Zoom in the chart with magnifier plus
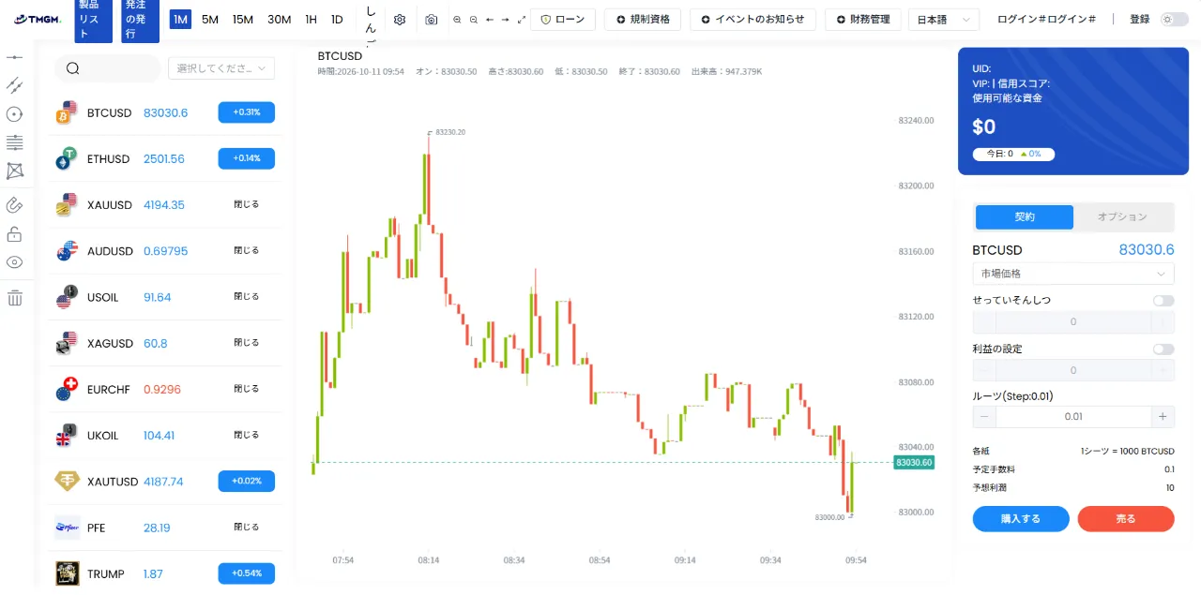This screenshot has width=1201, height=595. point(457,20)
